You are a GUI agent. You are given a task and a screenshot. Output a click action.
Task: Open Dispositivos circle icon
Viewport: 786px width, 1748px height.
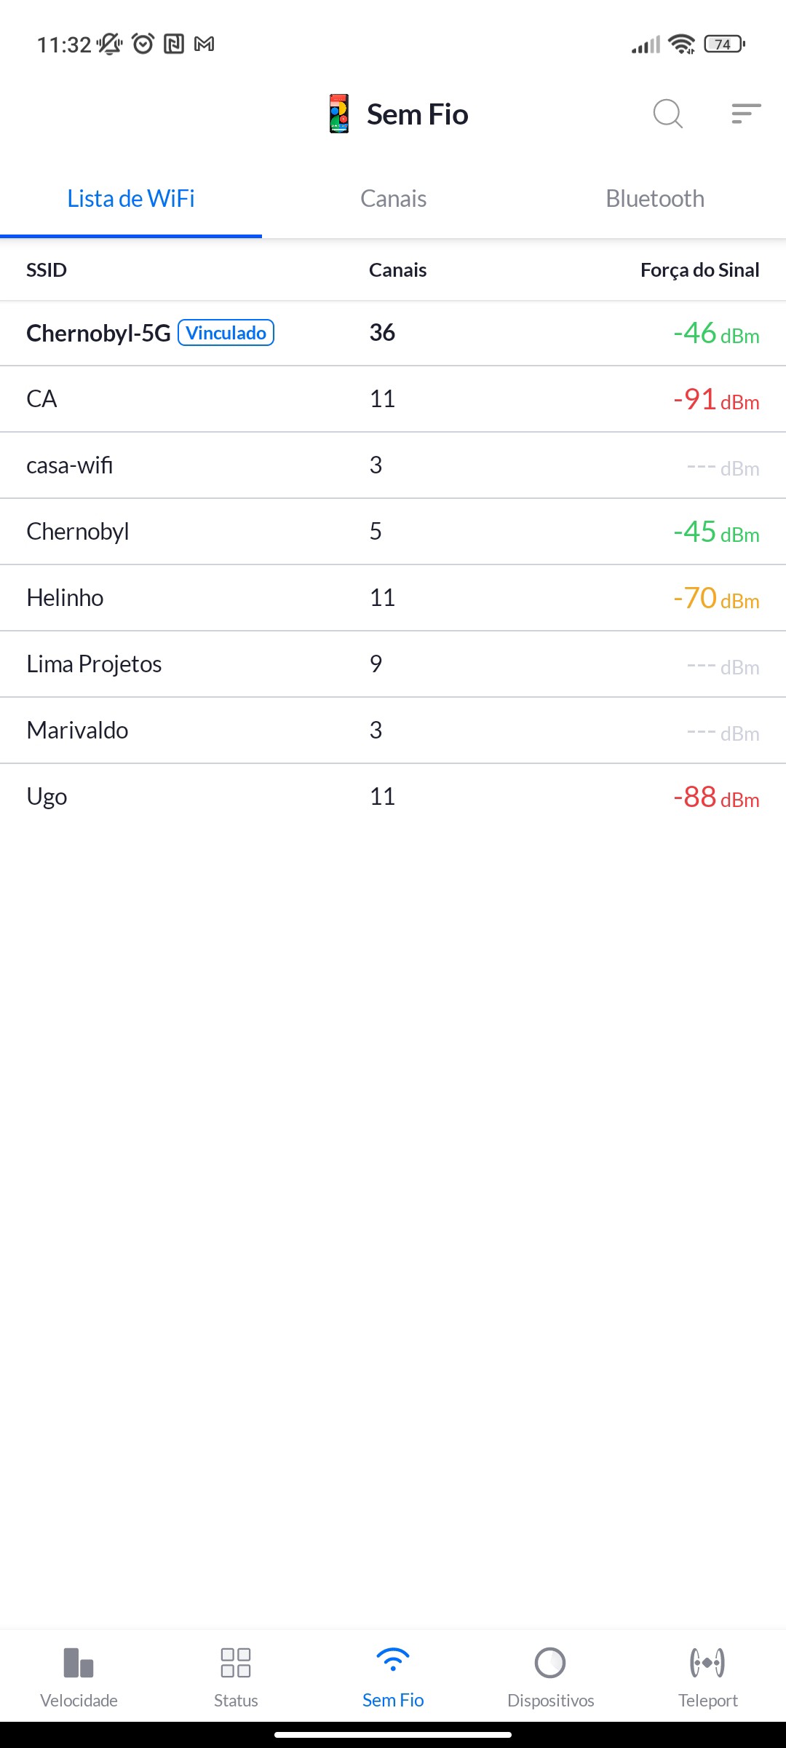tap(550, 1663)
